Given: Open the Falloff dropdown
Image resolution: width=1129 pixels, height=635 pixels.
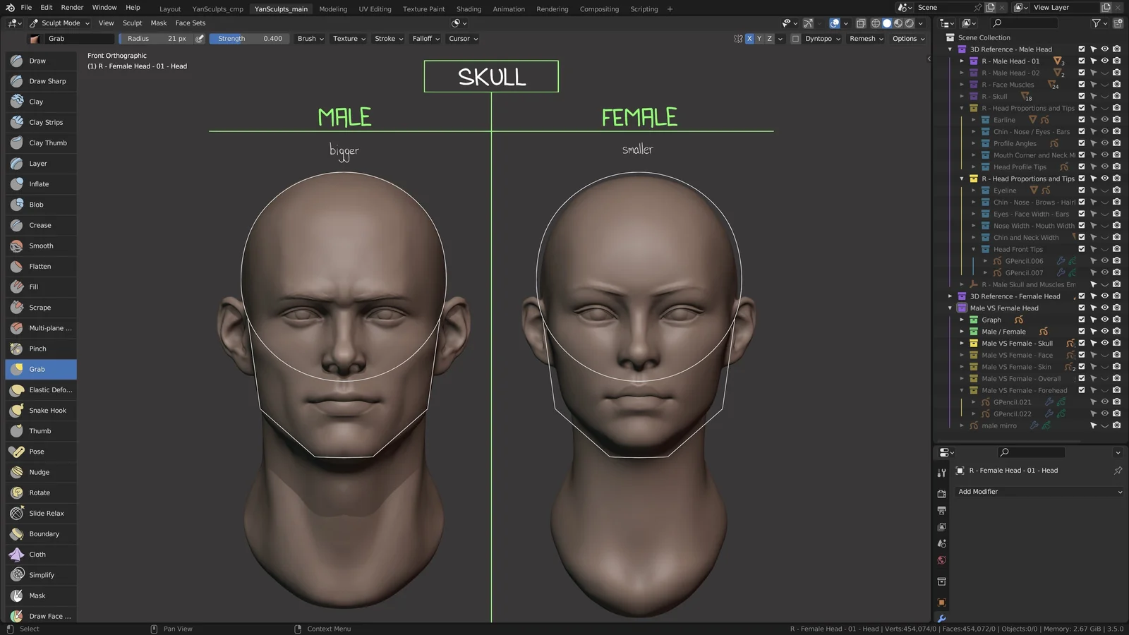Looking at the screenshot, I should click(425, 39).
